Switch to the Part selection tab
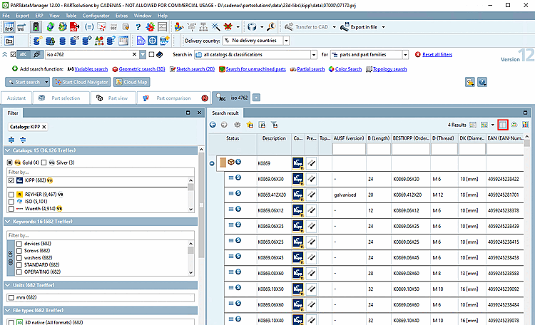 (61, 98)
